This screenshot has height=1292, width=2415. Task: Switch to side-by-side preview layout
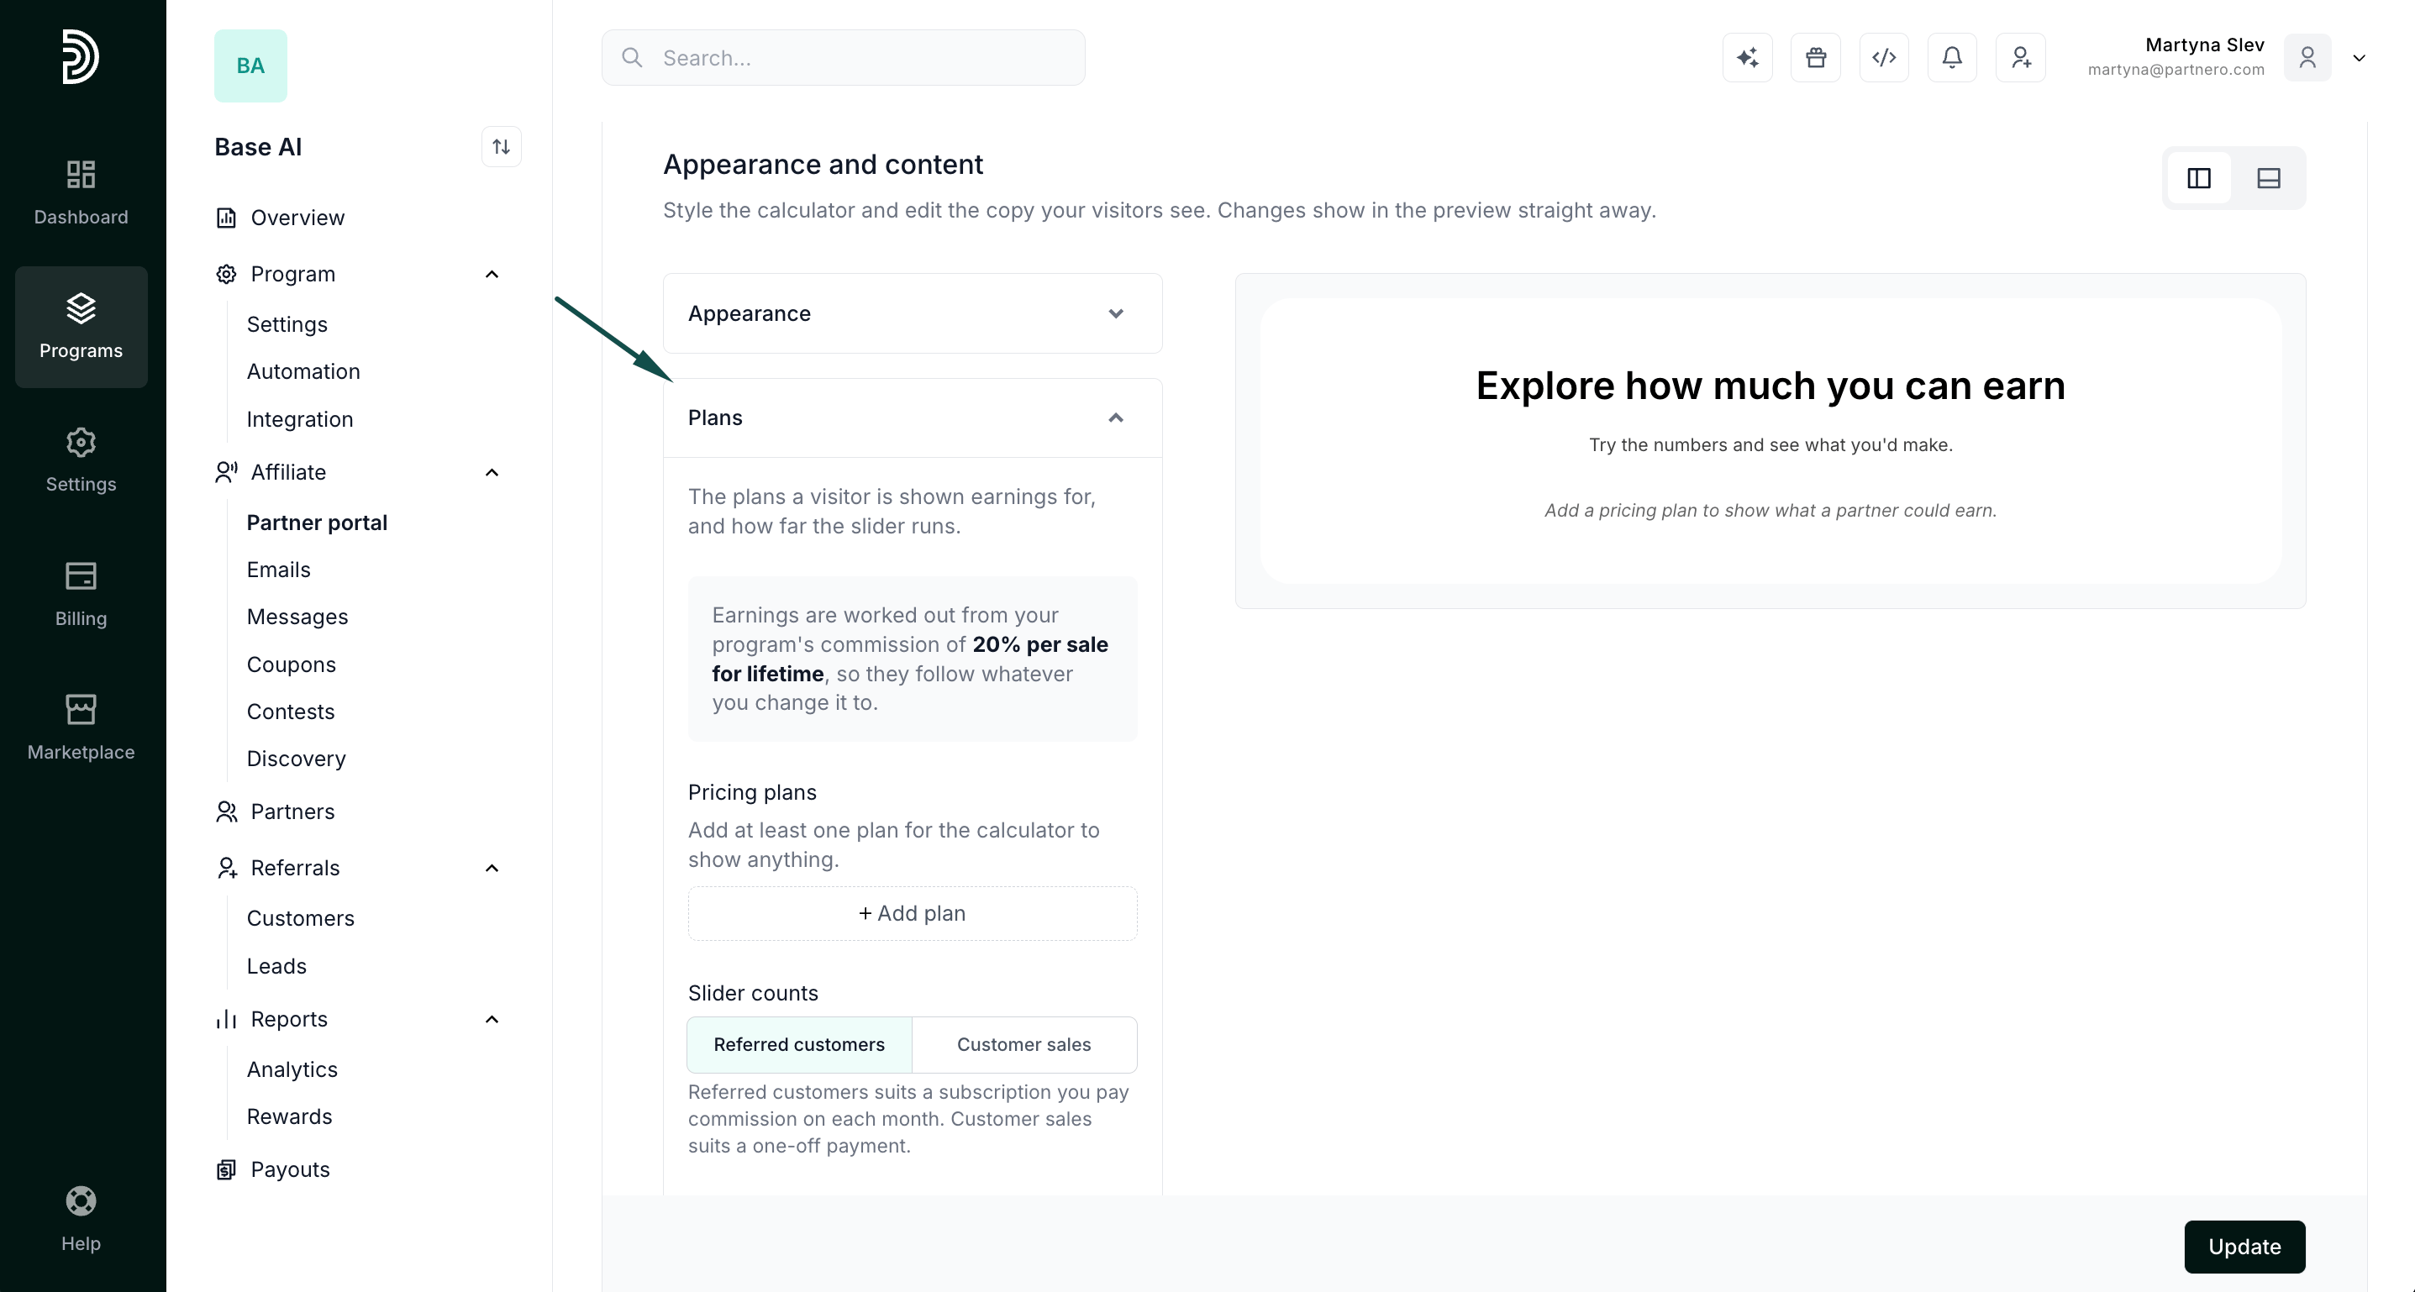click(2199, 178)
